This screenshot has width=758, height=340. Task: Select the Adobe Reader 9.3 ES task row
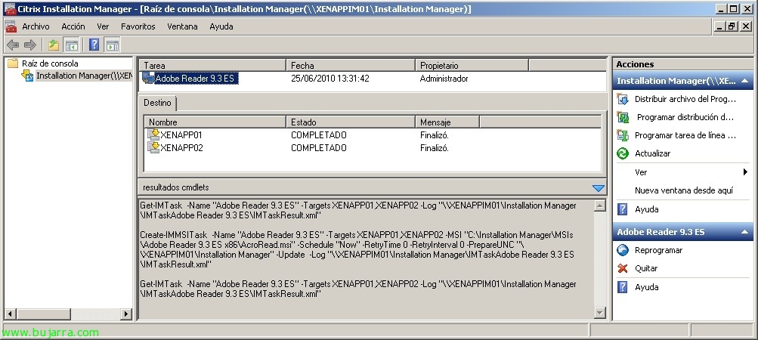tap(196, 79)
